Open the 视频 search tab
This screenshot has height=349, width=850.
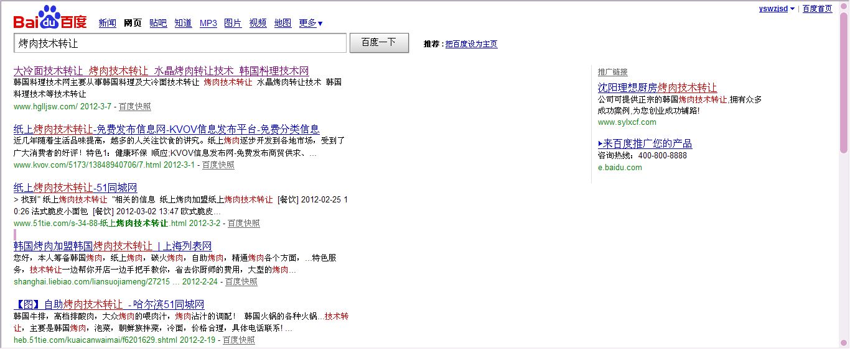click(258, 24)
